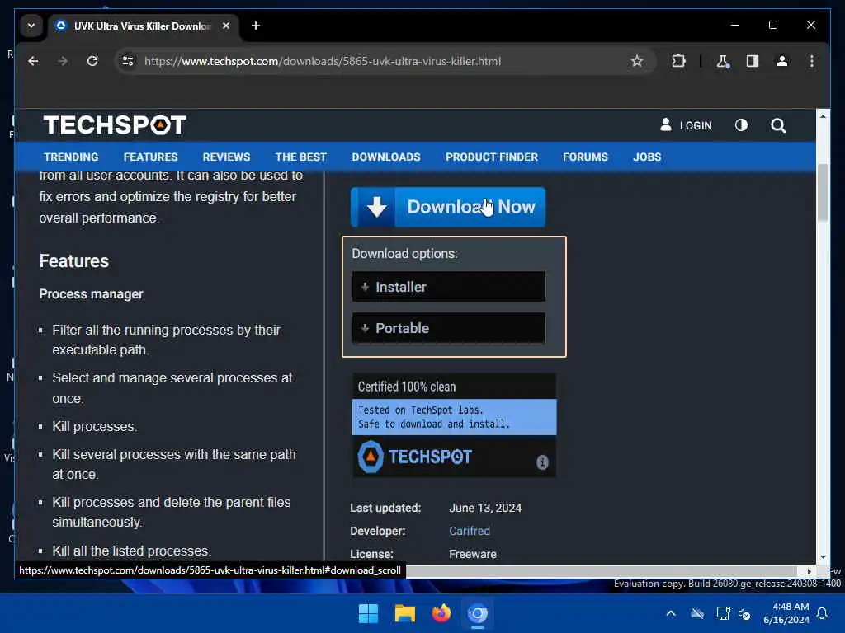The image size is (845, 633).
Task: Open the DOWNLOADS menu
Action: point(386,157)
